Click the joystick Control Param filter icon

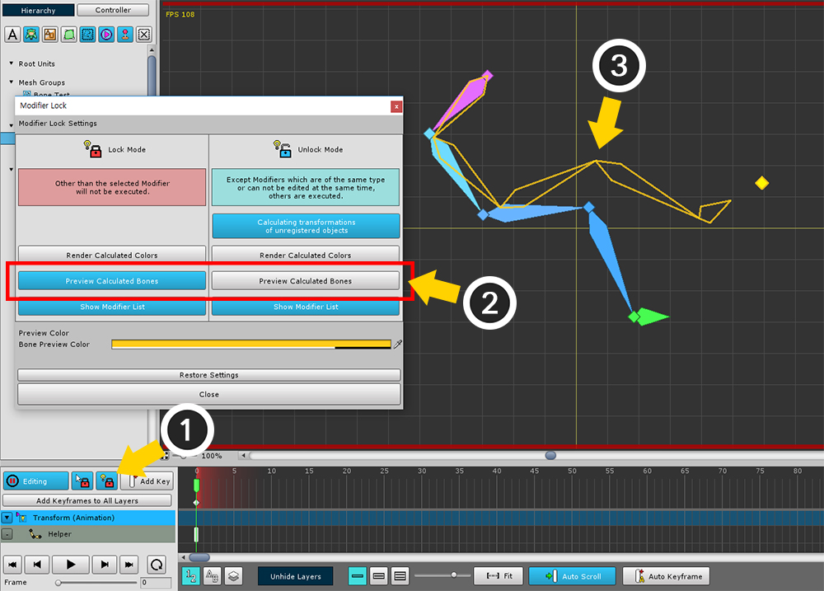click(x=125, y=34)
